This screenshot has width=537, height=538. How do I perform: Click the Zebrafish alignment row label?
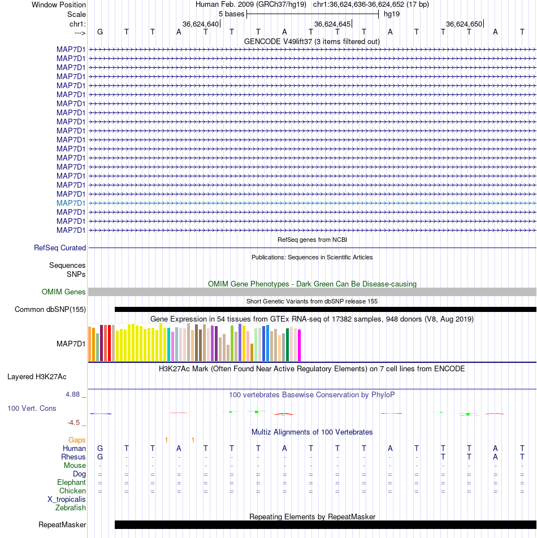pos(71,508)
